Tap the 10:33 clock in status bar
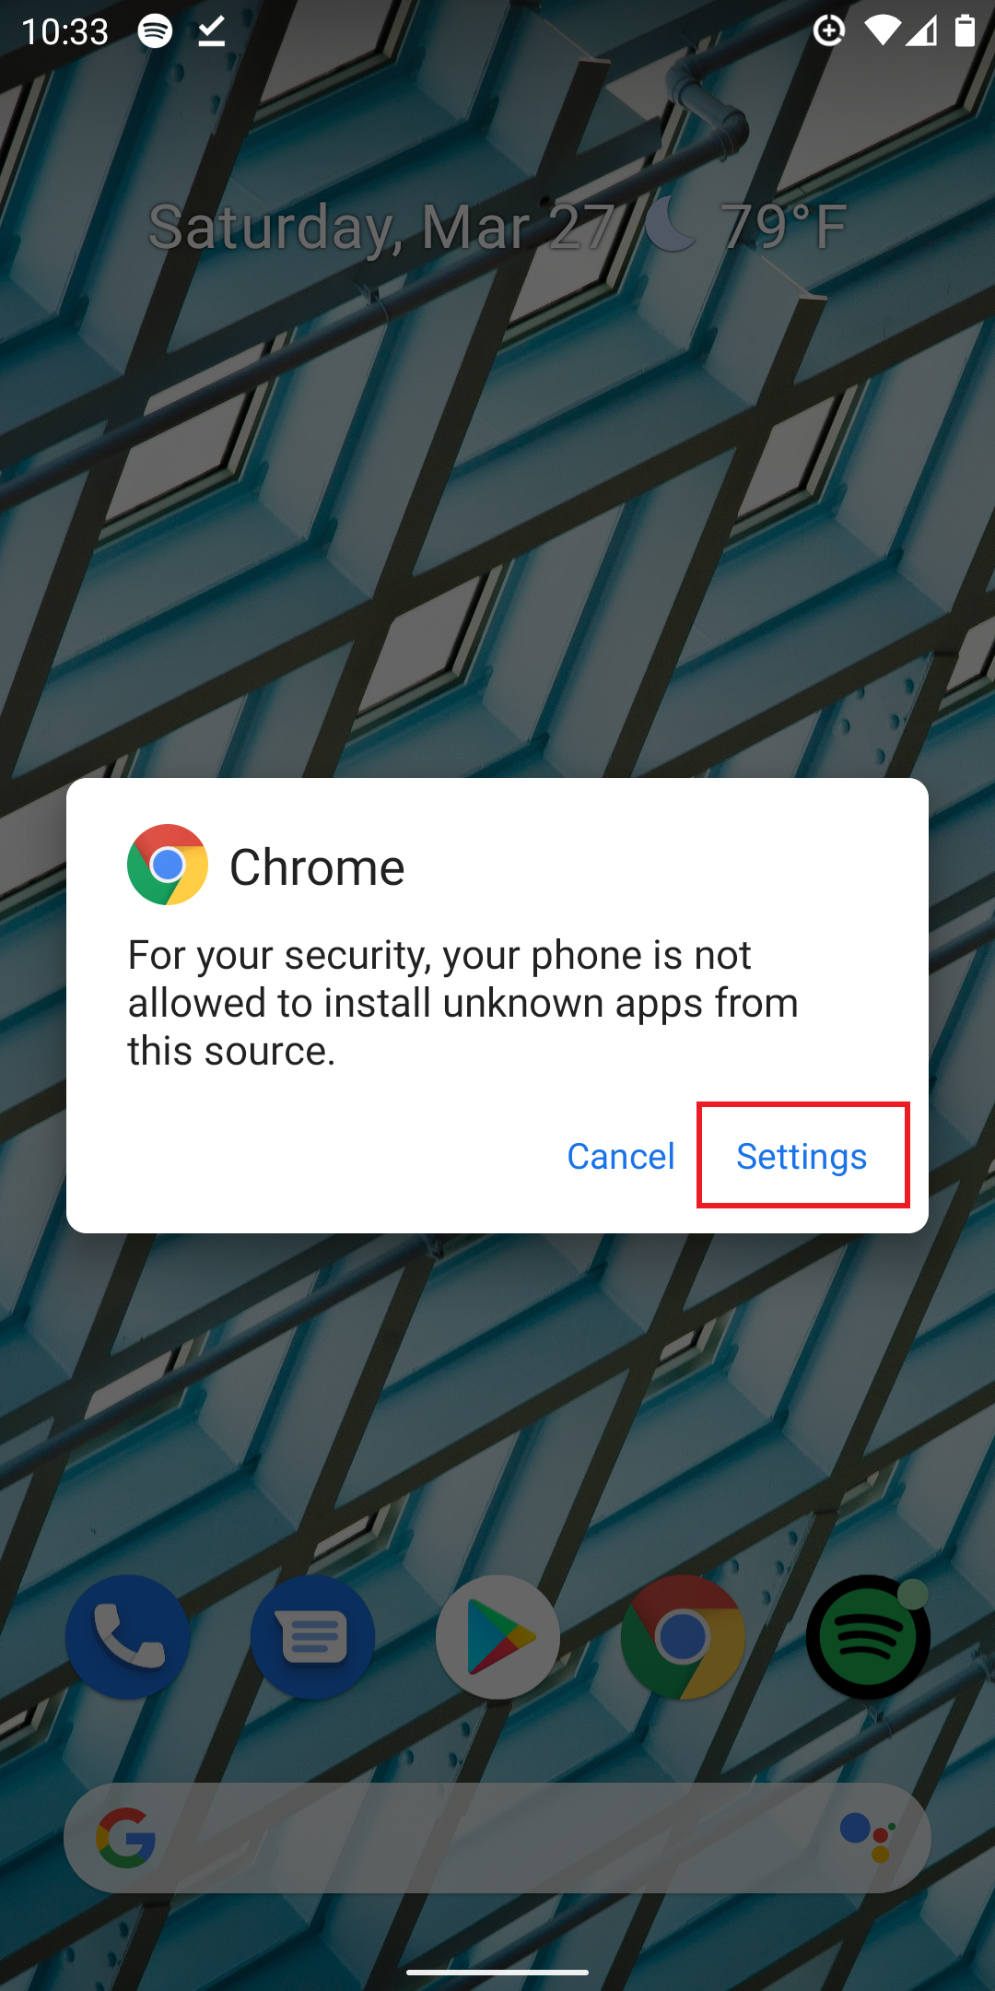 (x=65, y=32)
